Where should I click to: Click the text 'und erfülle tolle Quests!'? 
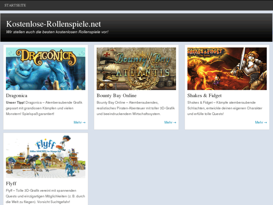tap(205, 114)
